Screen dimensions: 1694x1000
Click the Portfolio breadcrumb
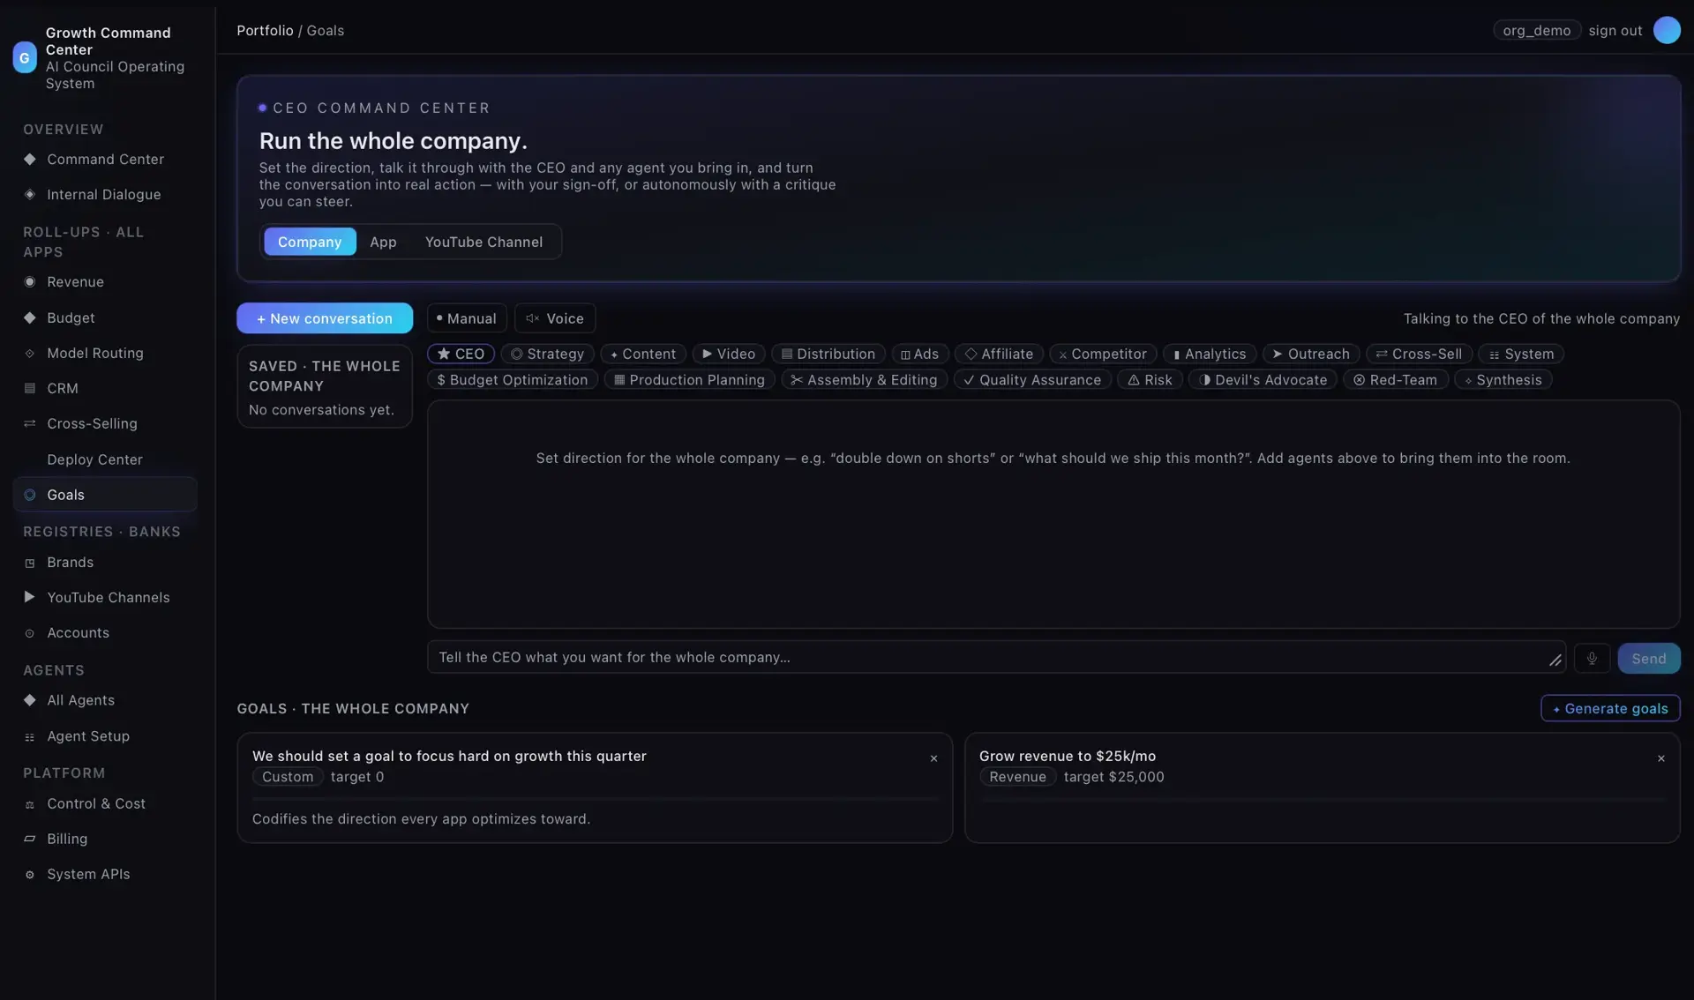(x=265, y=30)
